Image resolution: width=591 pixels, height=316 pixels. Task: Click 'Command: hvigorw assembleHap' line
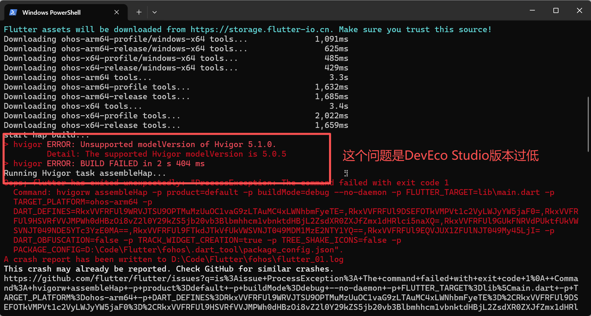click(284, 192)
